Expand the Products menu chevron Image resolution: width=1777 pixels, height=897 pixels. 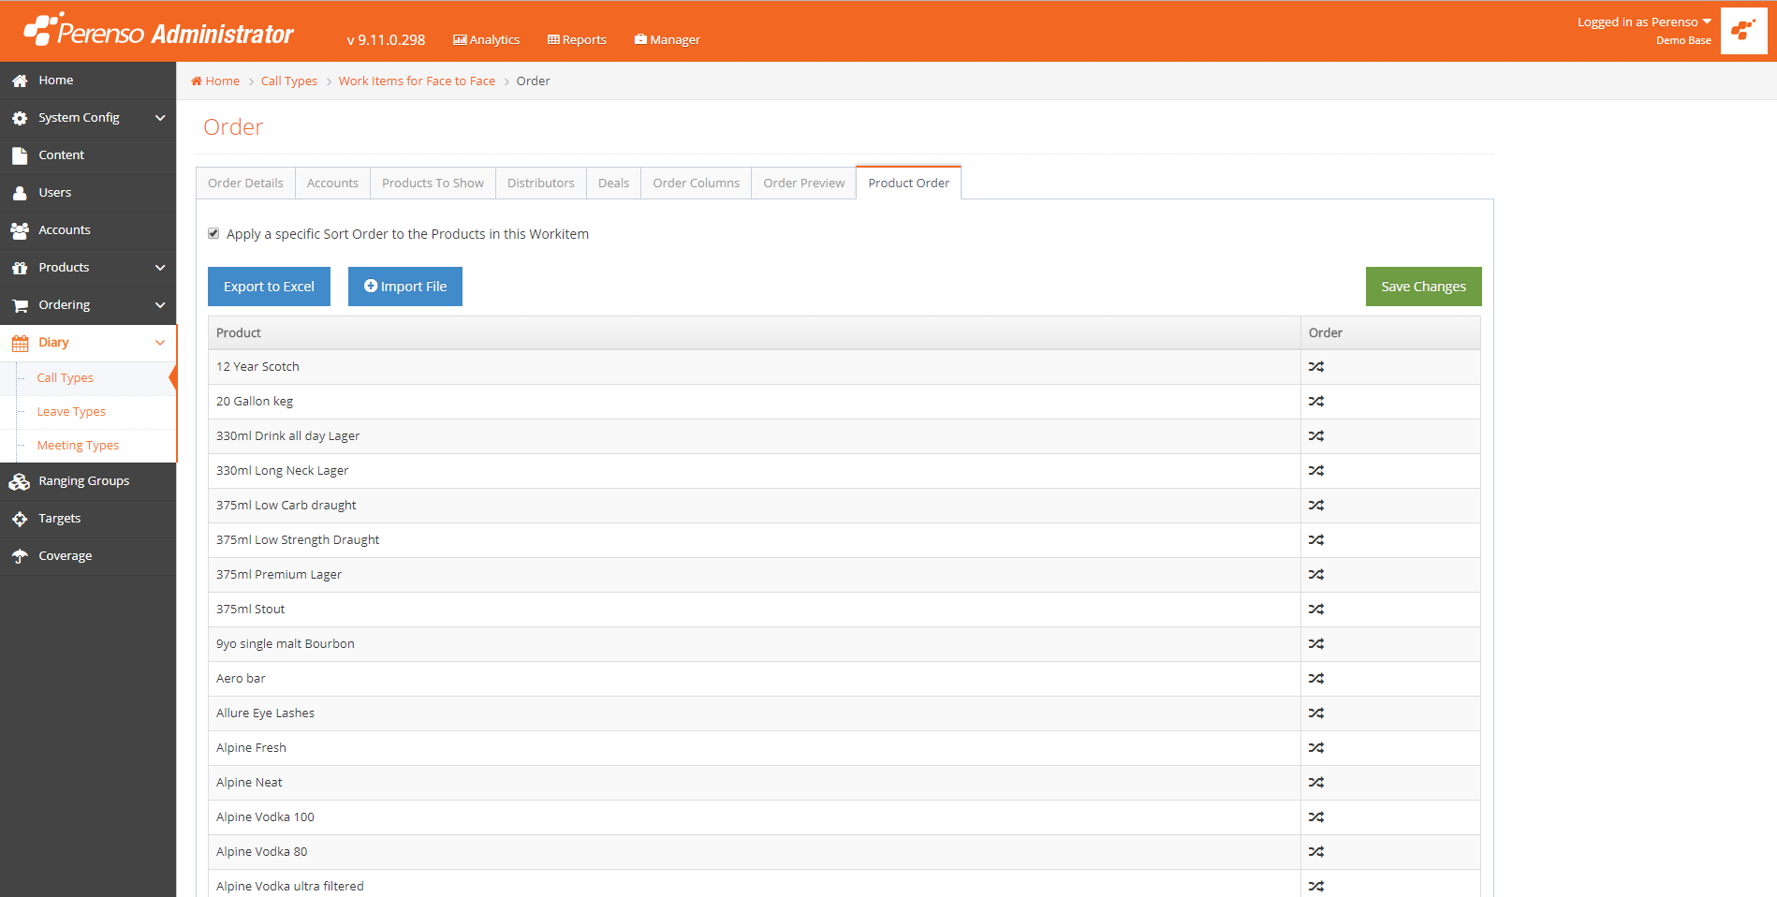pos(160,268)
